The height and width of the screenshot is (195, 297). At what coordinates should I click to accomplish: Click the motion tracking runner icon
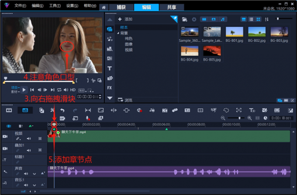[x=214, y=110]
